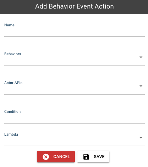148x167 pixels.
Task: Expand the Lambda dropdown arrow
Action: tap(141, 138)
